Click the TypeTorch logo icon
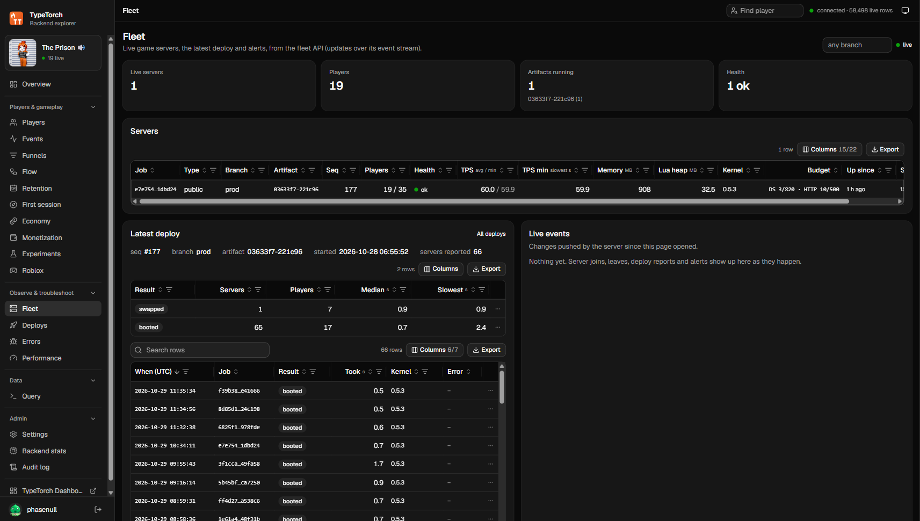The image size is (920, 521). [16, 19]
